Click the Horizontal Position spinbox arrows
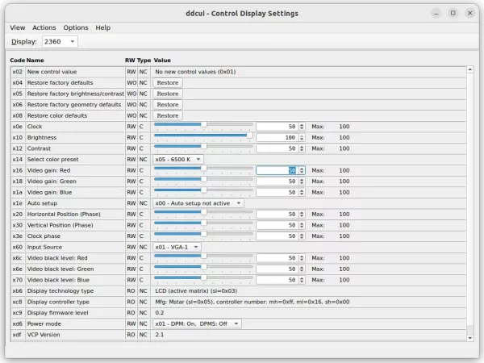 (302, 215)
